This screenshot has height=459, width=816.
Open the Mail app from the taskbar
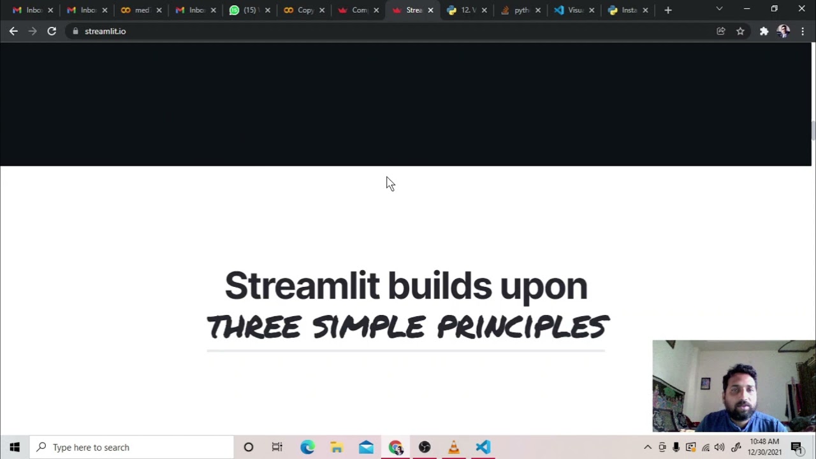tap(366, 447)
